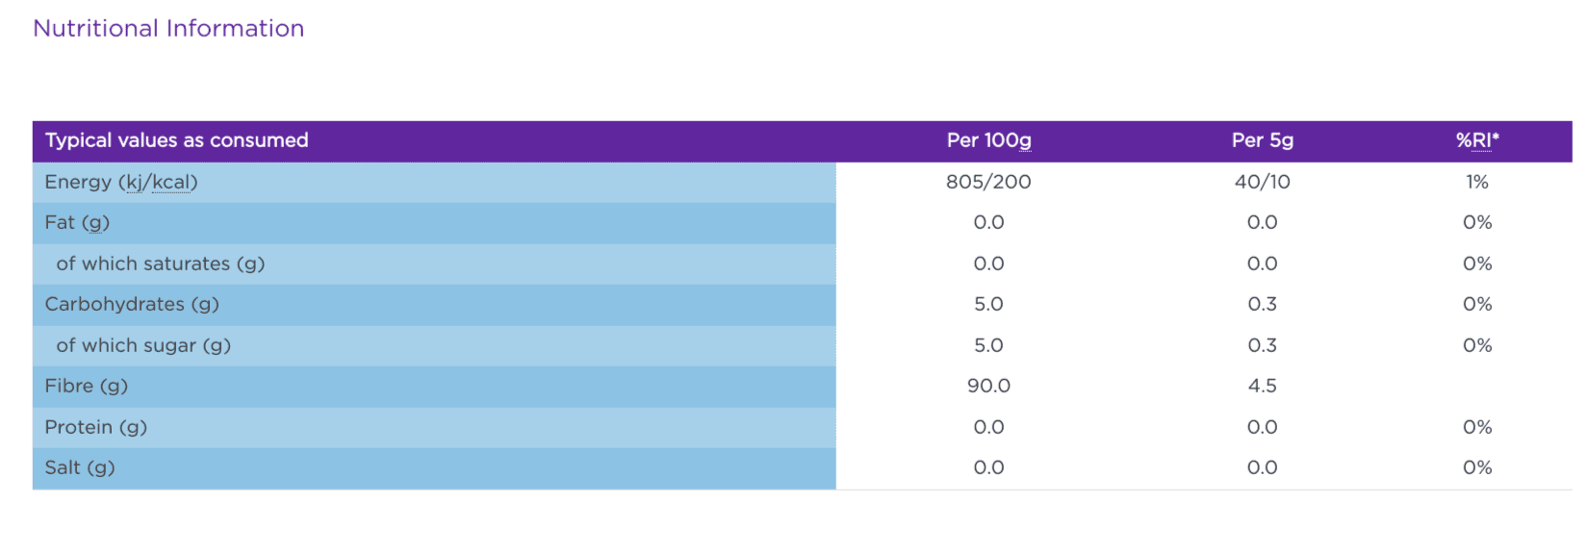Click the Protein (g) row label
The width and height of the screenshot is (1588, 553).
point(95,427)
